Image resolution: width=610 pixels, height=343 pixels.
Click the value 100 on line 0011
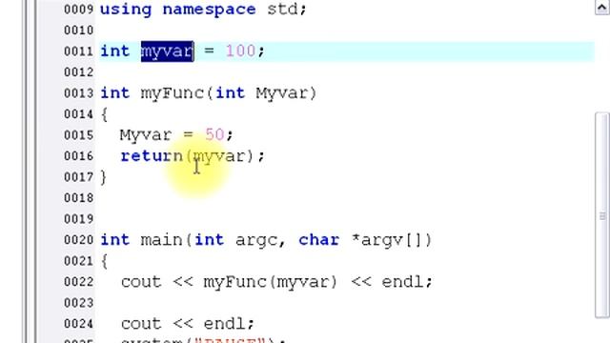point(240,50)
